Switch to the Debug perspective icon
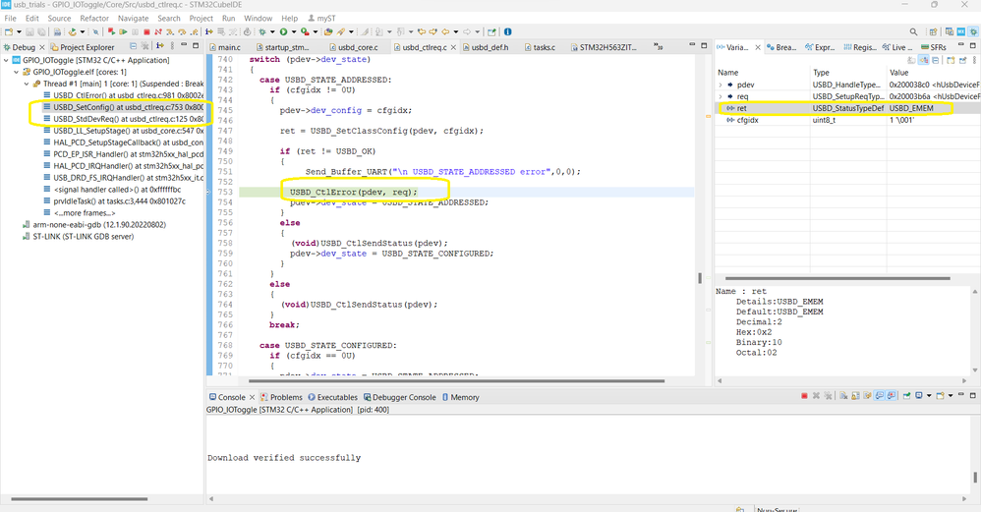The width and height of the screenshot is (981, 512). [x=973, y=31]
